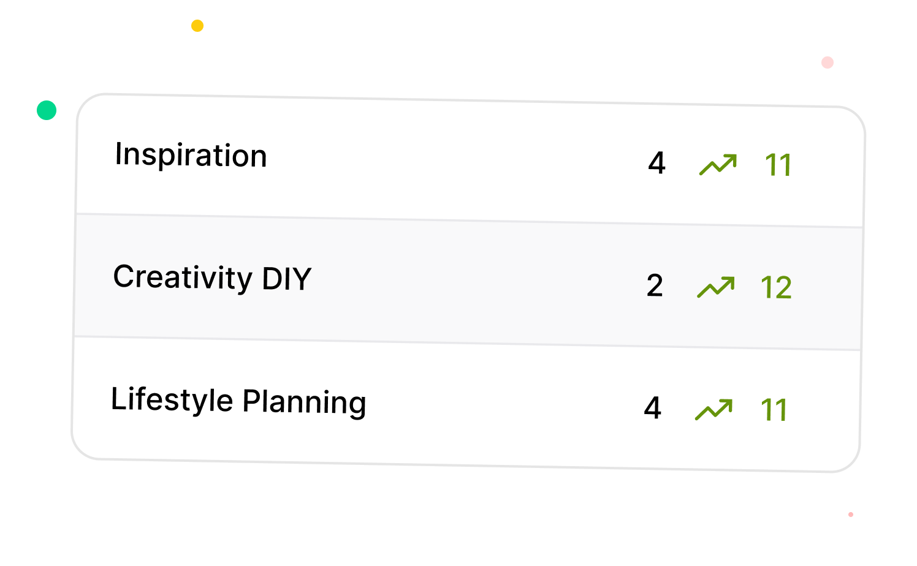Click the green 11 in Lifestyle Planning row
Screen dimensions: 917x566
point(774,410)
